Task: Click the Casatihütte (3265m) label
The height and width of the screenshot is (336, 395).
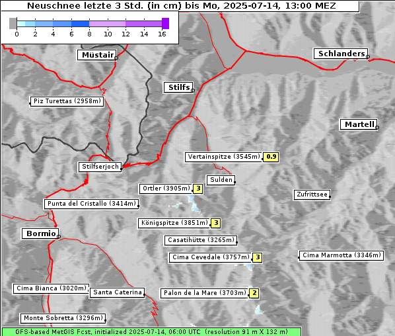Action: point(201,240)
